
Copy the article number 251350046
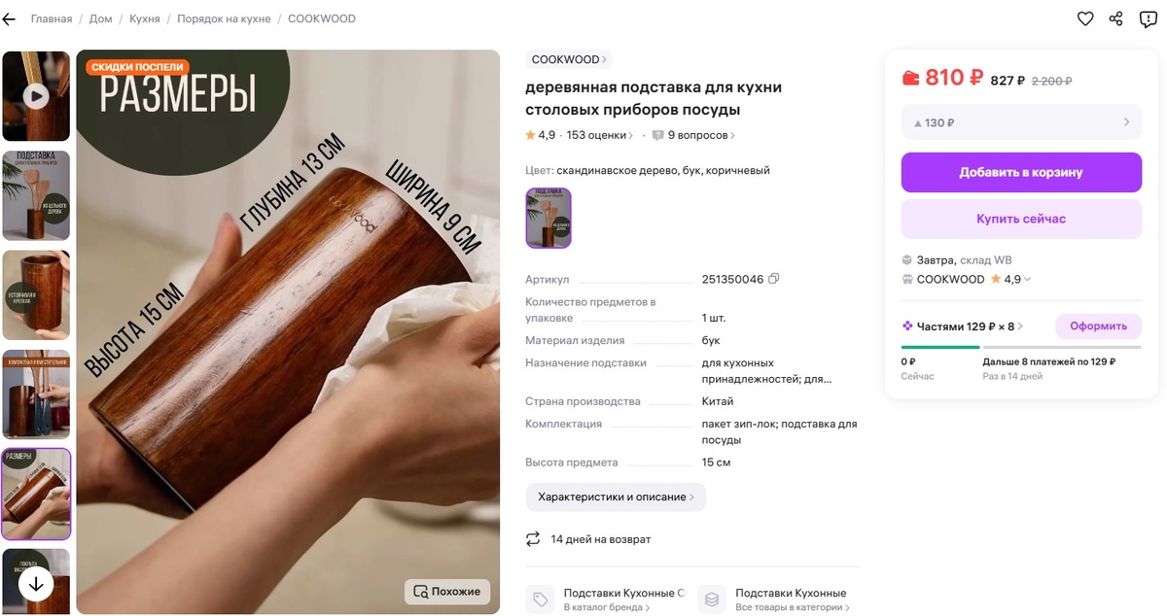(x=774, y=279)
